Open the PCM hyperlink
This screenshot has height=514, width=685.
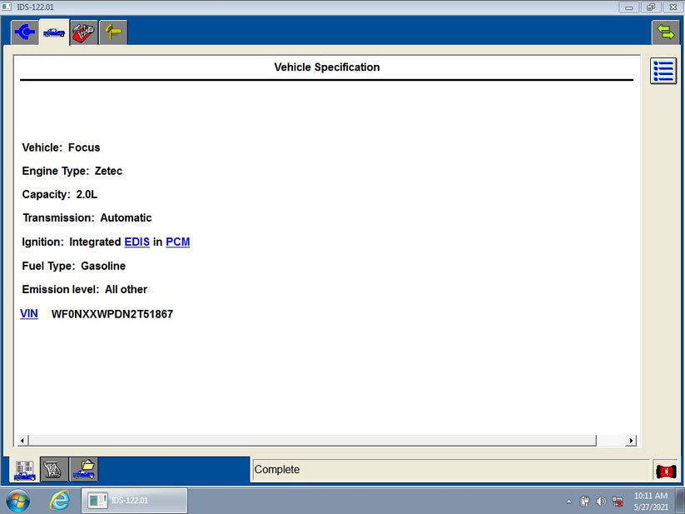[x=177, y=242]
